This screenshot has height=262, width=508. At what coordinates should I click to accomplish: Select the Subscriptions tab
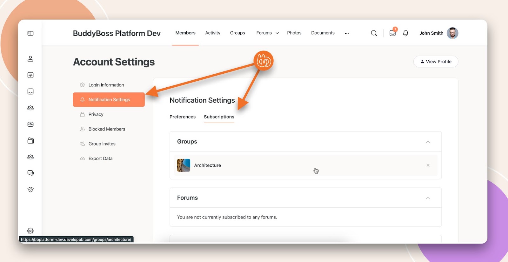click(219, 117)
